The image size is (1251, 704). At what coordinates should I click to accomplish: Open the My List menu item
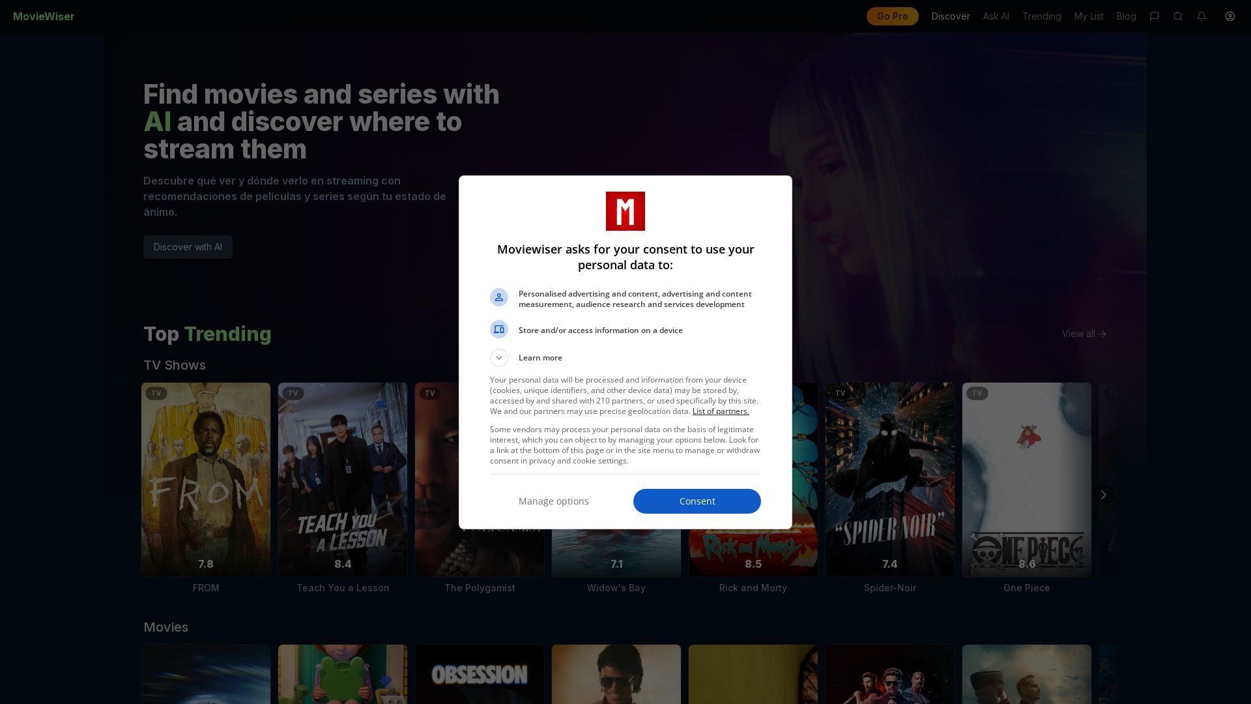pos(1089,16)
